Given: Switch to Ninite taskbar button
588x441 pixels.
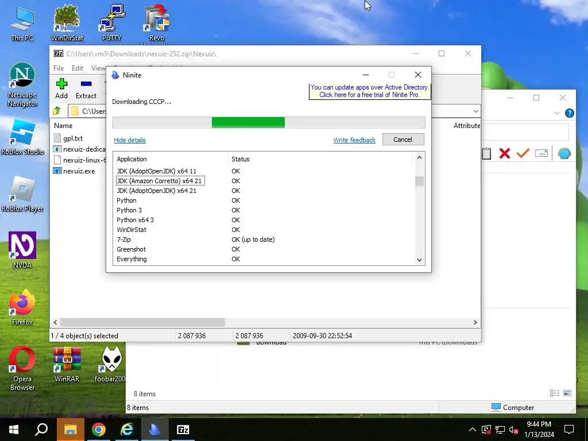Looking at the screenshot, I should coord(154,430).
